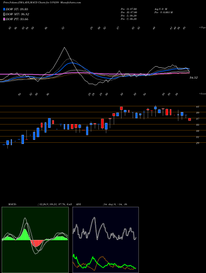Click the white DOW MT legend swatch
This screenshot has width=206, height=273.
point(4,14)
